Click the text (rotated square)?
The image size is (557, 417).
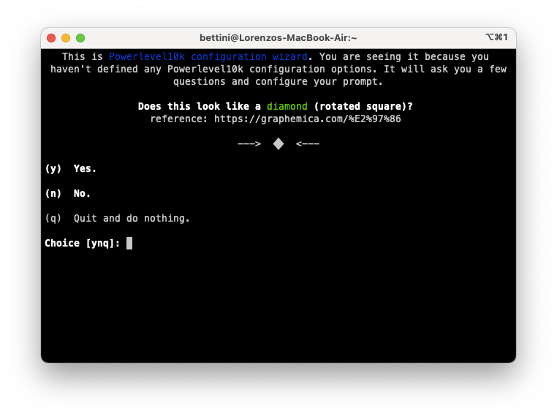[x=363, y=106]
